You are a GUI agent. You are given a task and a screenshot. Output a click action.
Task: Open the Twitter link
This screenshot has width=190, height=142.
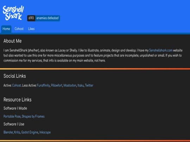(89, 85)
